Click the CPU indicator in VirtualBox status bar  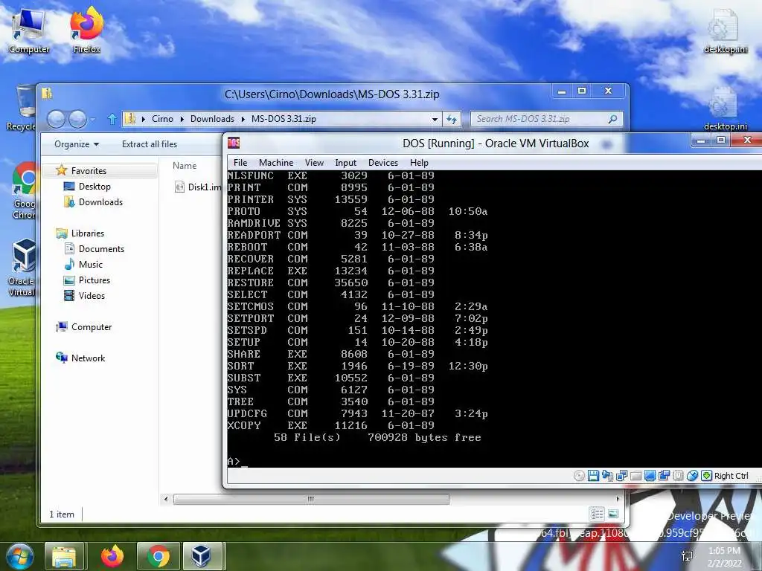coord(679,476)
